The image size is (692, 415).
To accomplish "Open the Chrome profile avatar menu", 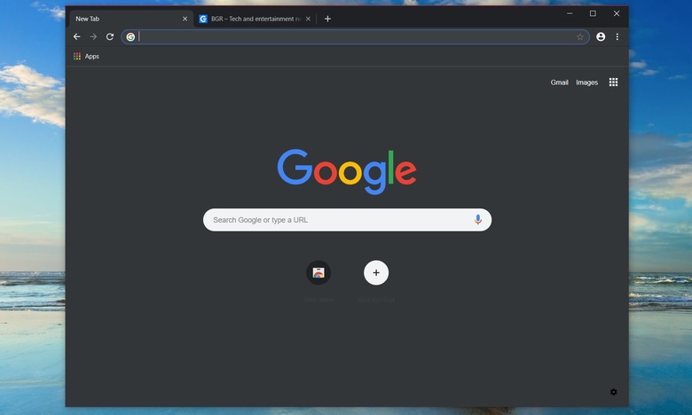I will point(601,36).
